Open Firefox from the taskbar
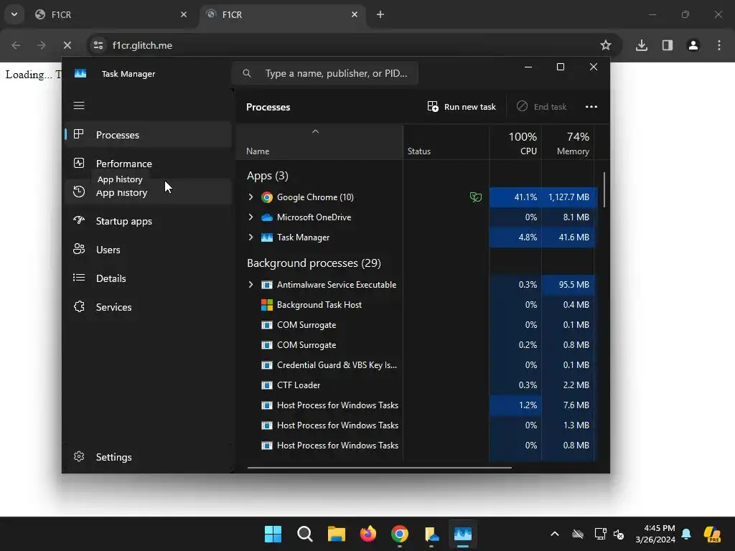The image size is (735, 551). pyautogui.click(x=368, y=534)
